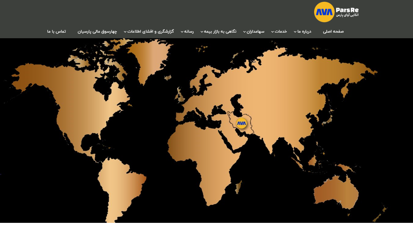This screenshot has height=227, width=413.
Task: Click Australia on the world map
Action: (336, 193)
